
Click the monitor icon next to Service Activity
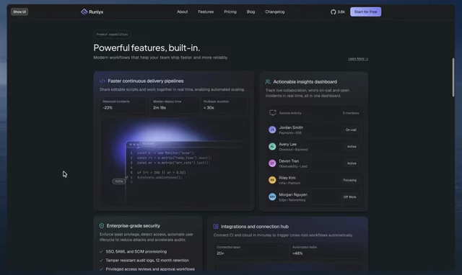pos(273,113)
